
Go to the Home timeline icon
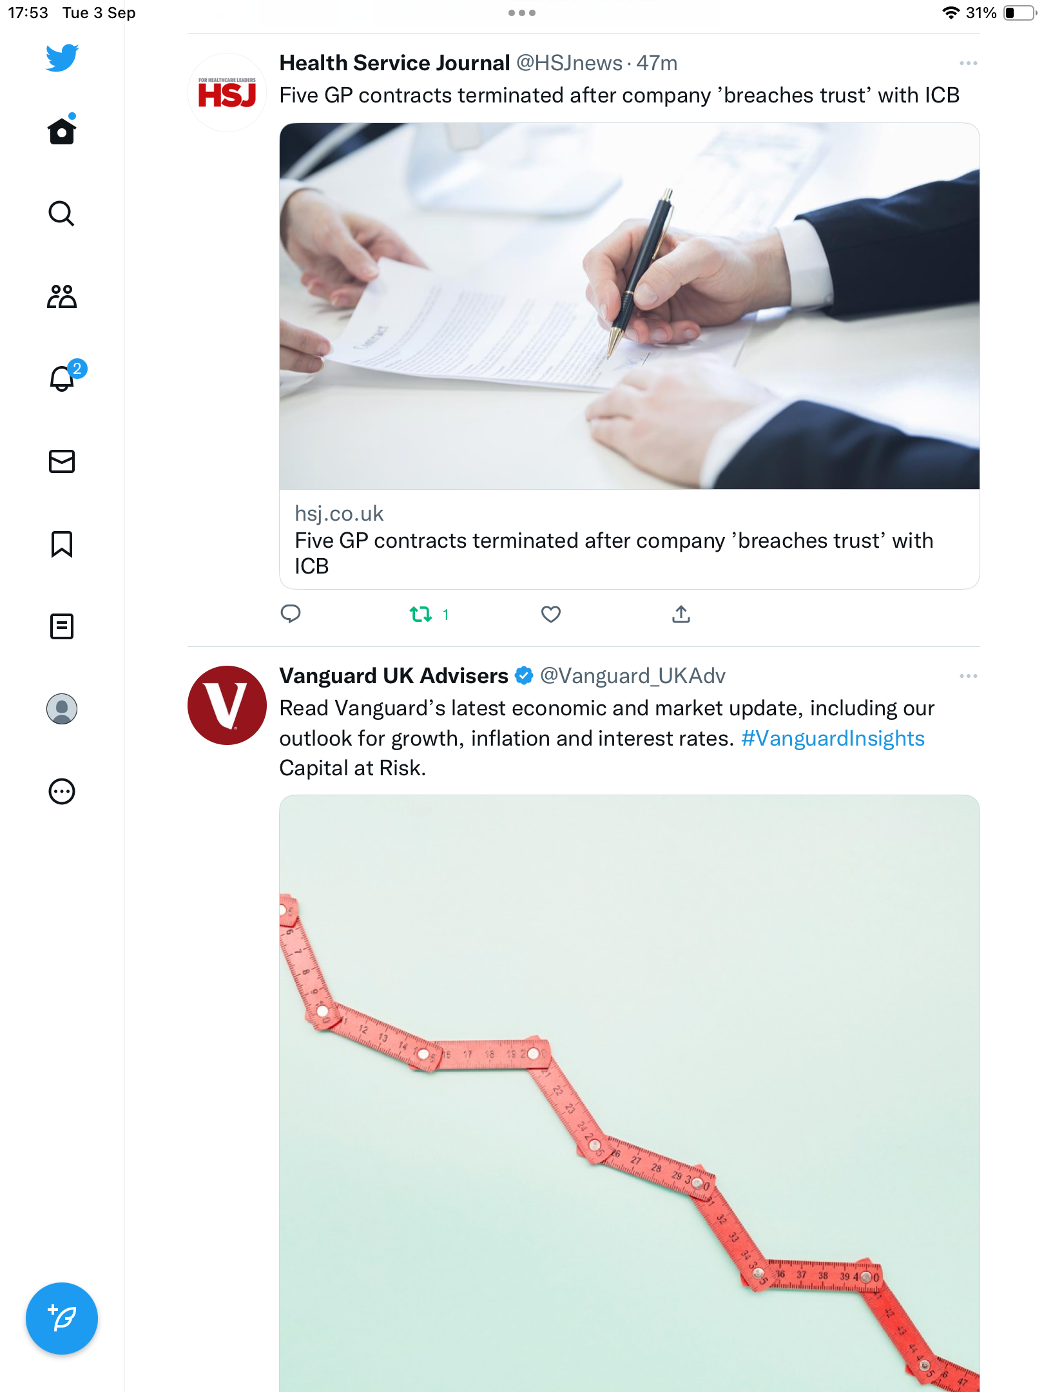coord(62,130)
